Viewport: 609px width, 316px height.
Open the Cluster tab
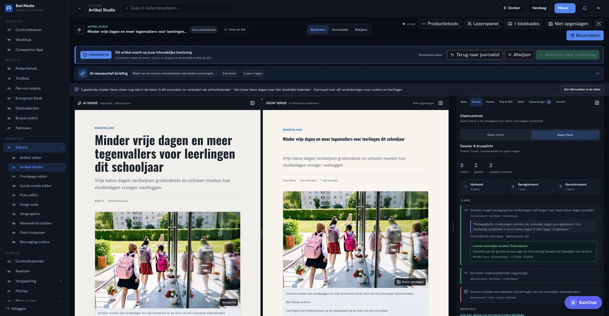click(x=490, y=102)
